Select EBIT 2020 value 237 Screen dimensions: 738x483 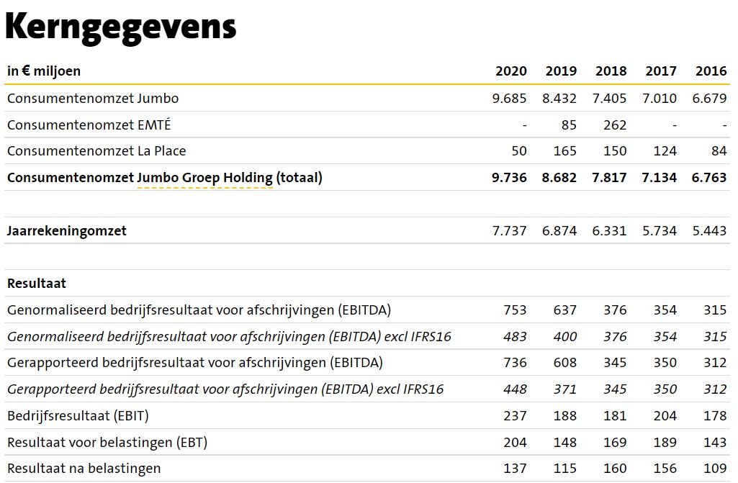(515, 416)
